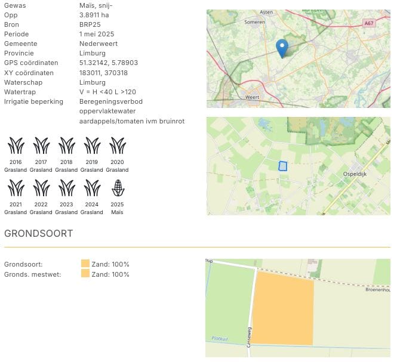Viewport: 400px width, 362px height.
Task: Click the blue parcel outline on map
Action: click(283, 166)
